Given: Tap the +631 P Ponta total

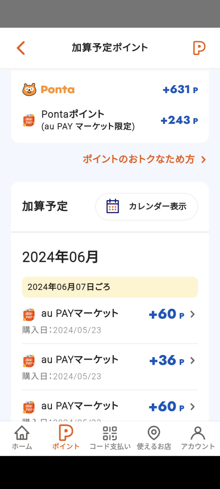Looking at the screenshot, I should (x=180, y=90).
